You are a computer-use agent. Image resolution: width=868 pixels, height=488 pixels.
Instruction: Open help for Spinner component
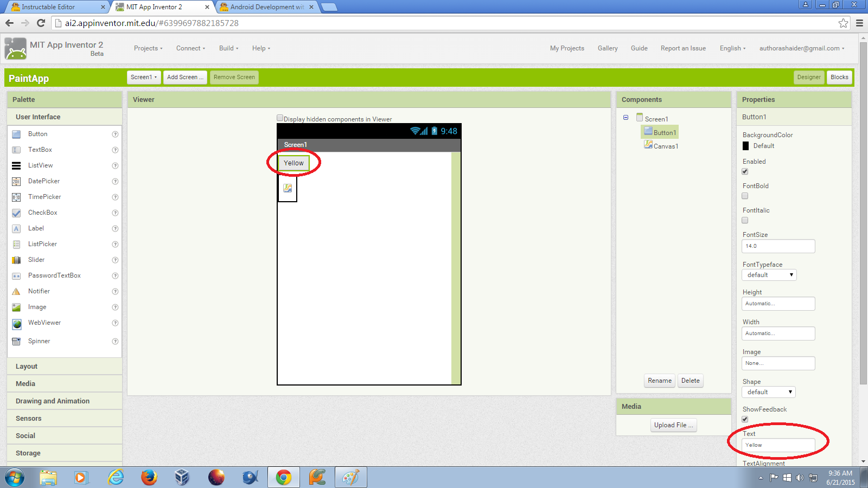click(115, 341)
